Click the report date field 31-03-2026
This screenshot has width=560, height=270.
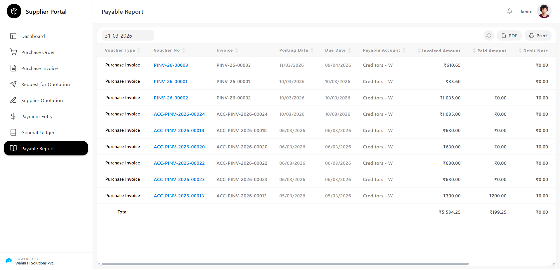(x=128, y=36)
